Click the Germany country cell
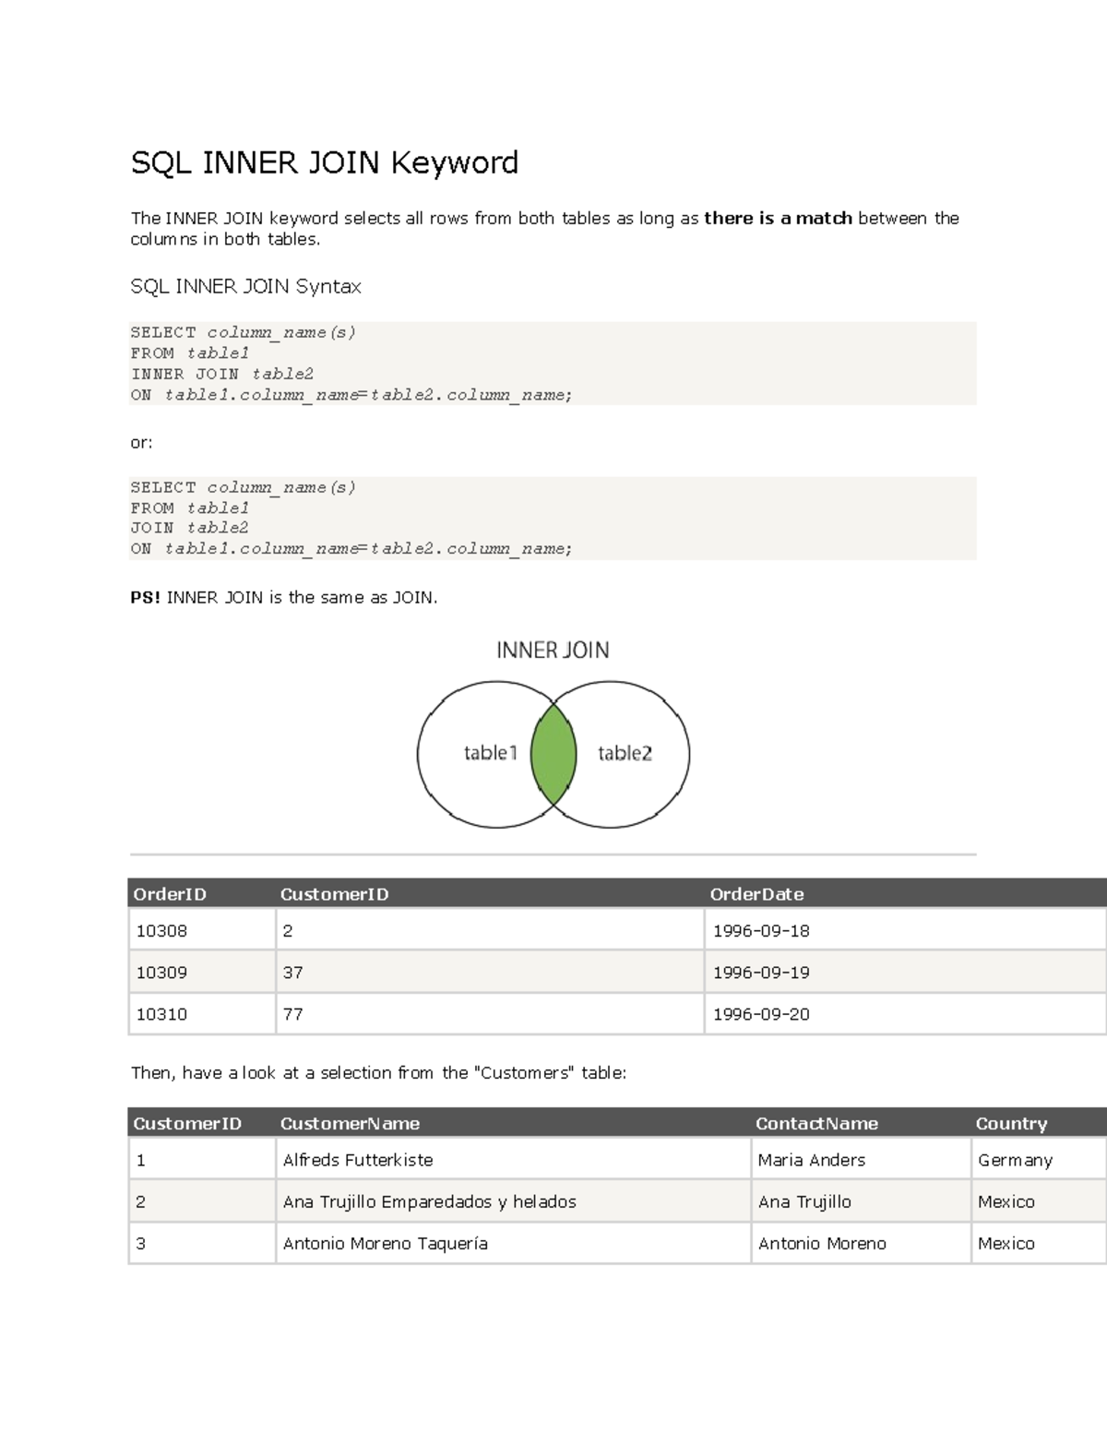This screenshot has width=1107, height=1433. point(1016,1160)
